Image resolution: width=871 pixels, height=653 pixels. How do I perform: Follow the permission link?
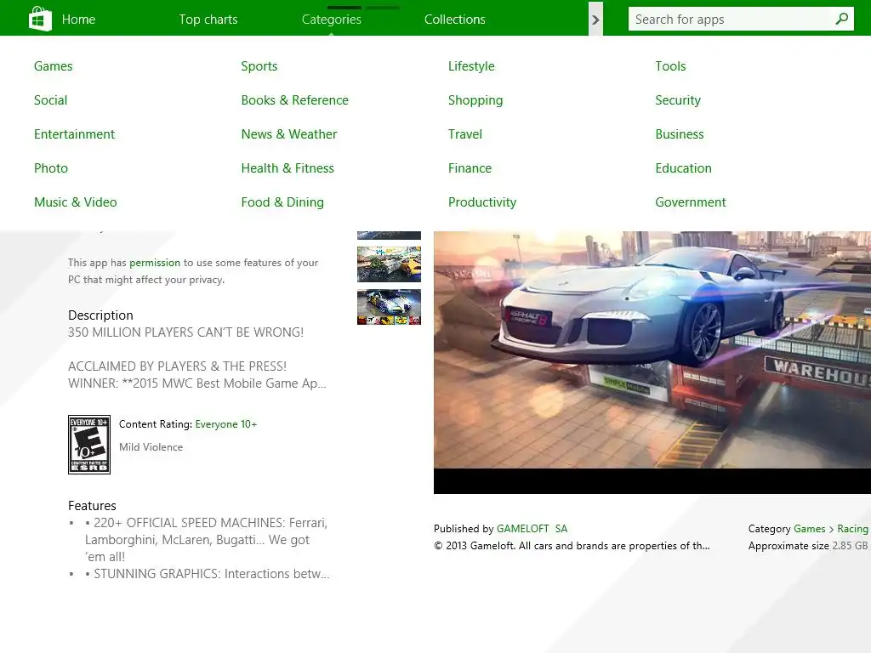[x=155, y=263]
